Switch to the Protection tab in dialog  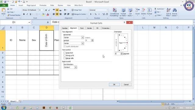[x=106, y=28]
